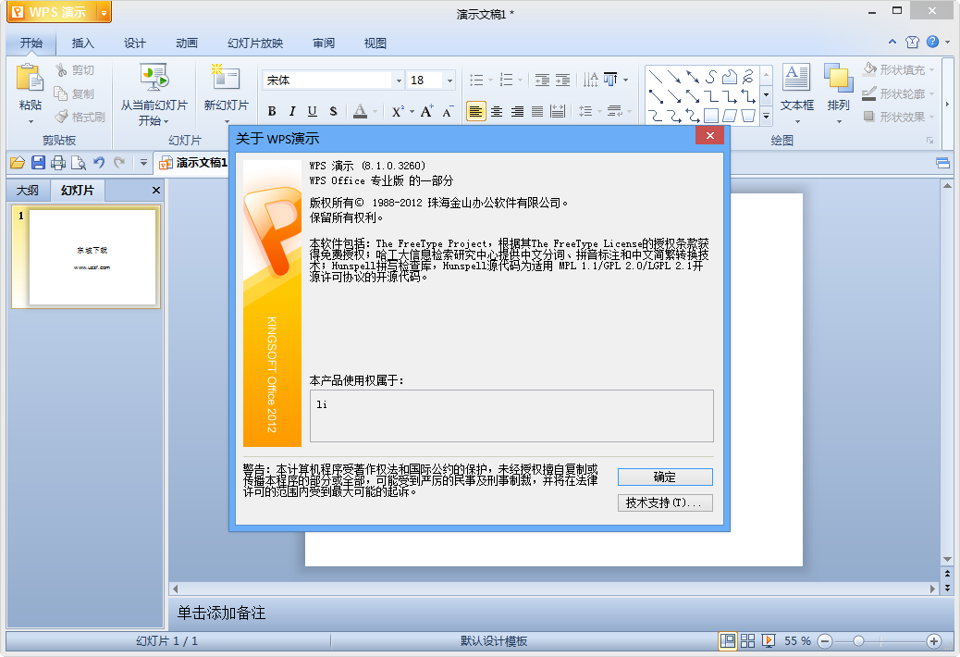The image size is (960, 657).
Task: Click the 从当前幻灯片开始 playback icon
Action: point(154,79)
